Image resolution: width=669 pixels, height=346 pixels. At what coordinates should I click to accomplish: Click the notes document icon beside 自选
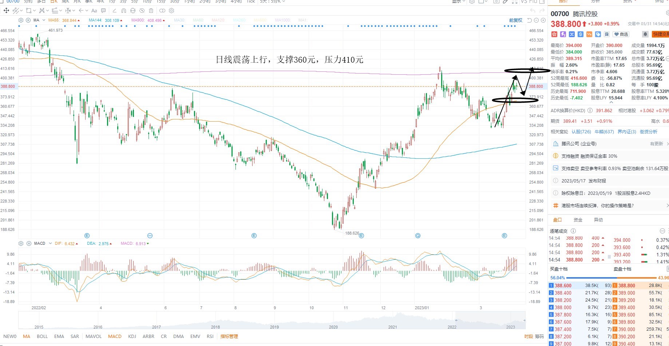pyautogui.click(x=607, y=34)
